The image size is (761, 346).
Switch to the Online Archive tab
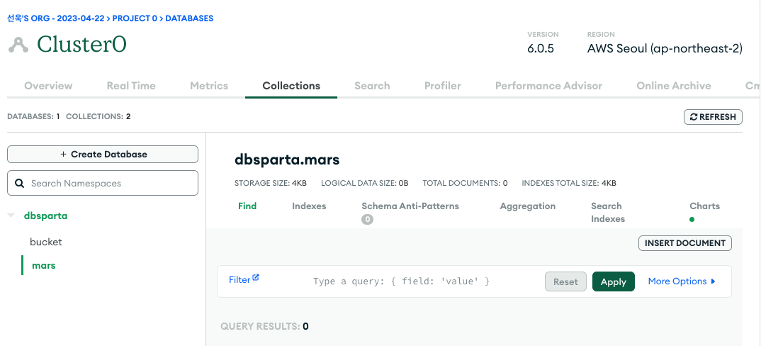coord(674,86)
